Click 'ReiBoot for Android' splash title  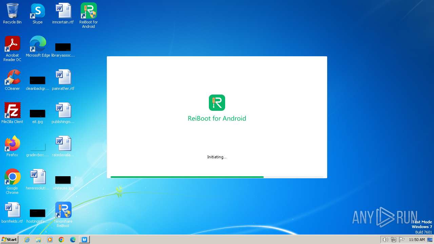217,118
